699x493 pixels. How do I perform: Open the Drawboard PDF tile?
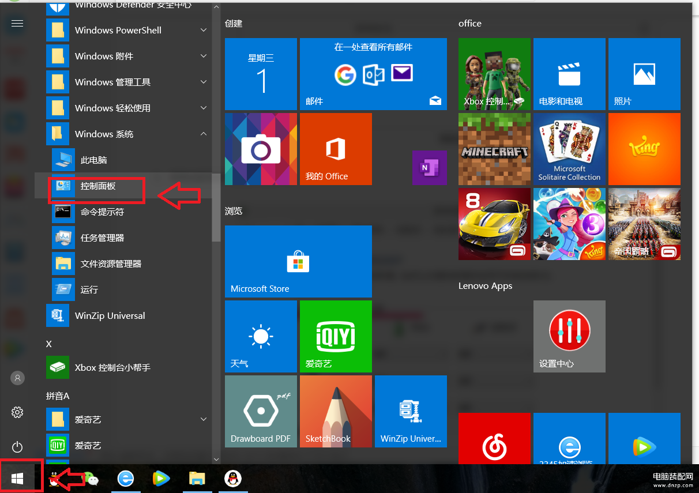coord(261,411)
